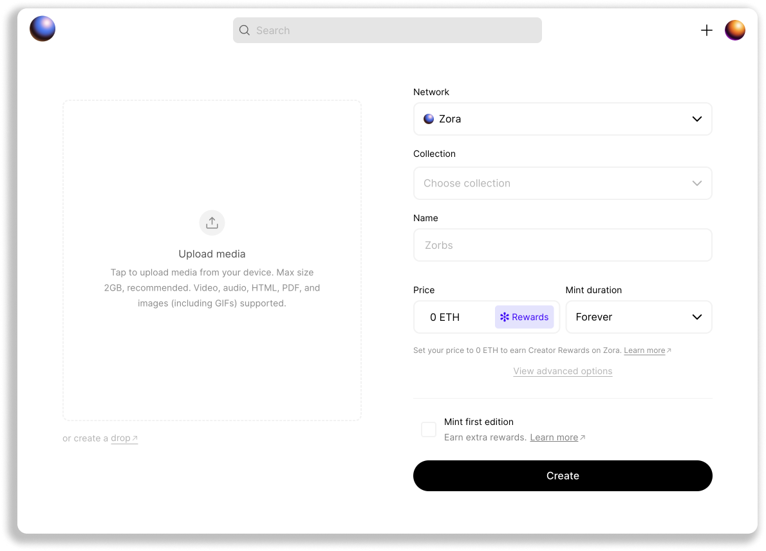The image size is (766, 551).
Task: Click the Rewards sparkle icon
Action: (x=504, y=317)
